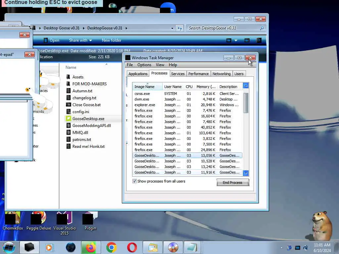This screenshot has height=254, width=339.
Task: Select firefox.exe process using 103,640 K
Action: [187, 133]
